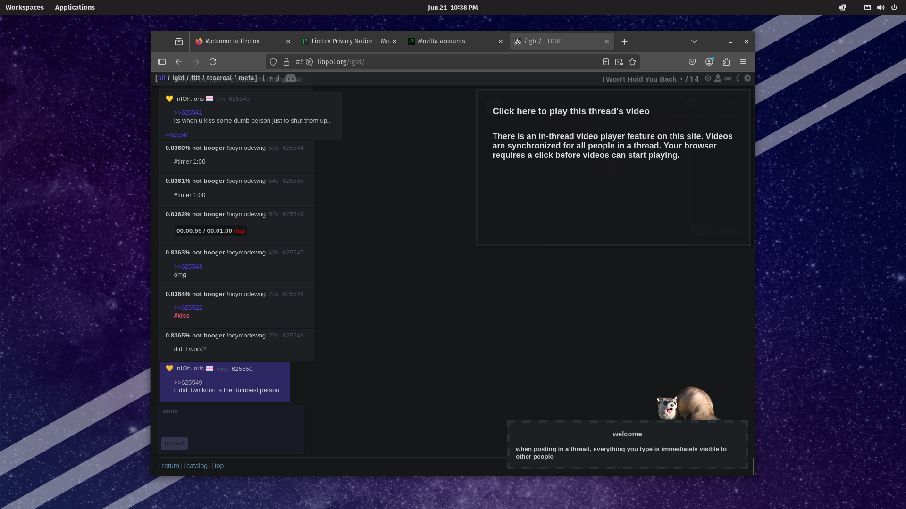Open the 'tescreal' board link

219,78
